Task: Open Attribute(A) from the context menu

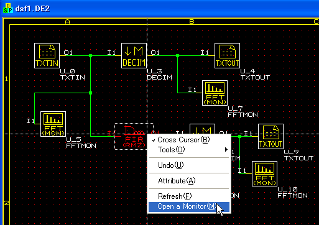Action: 189,181
